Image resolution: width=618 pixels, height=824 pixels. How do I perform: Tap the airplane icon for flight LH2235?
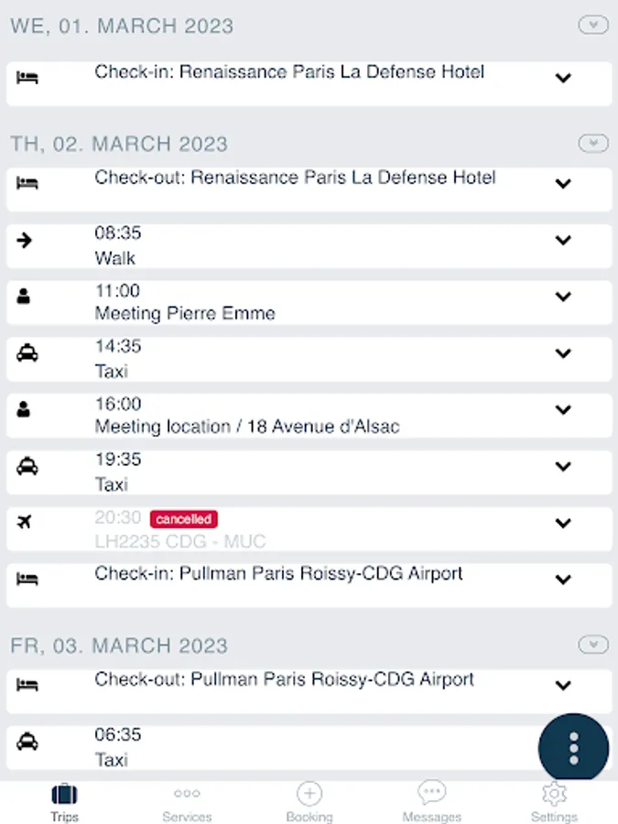tap(26, 523)
